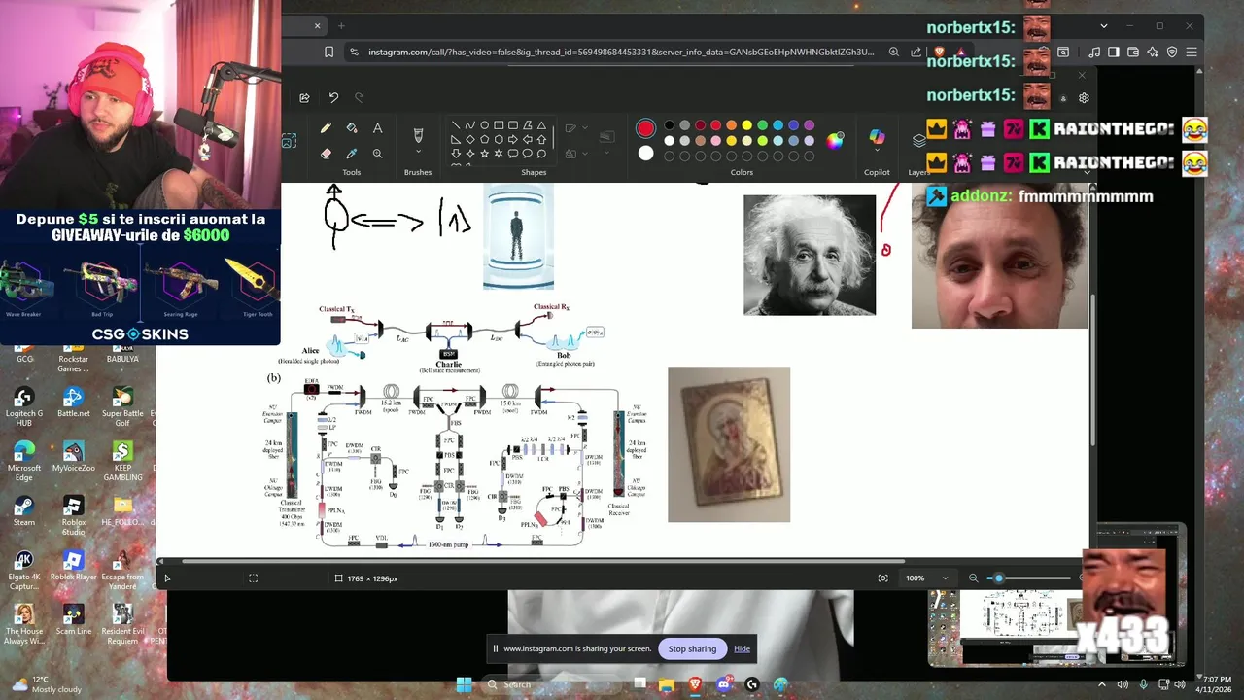Click the Undo arrow in Paint
The width and height of the screenshot is (1244, 700).
click(333, 97)
